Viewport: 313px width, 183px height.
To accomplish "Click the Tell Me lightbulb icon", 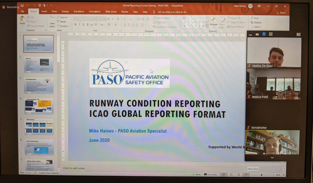I will (154, 12).
